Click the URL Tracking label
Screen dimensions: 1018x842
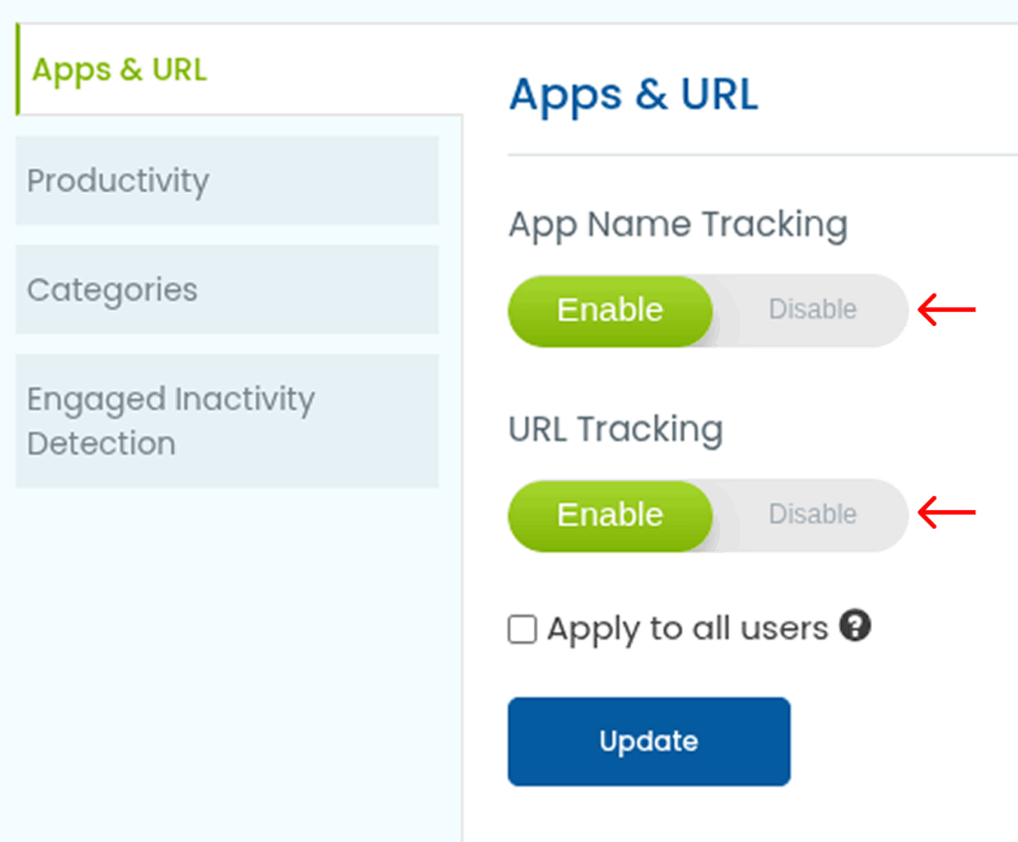[615, 429]
